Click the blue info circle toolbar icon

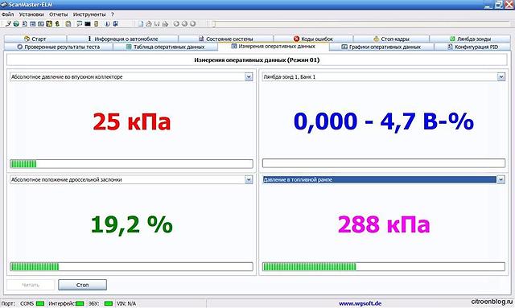[107, 23]
